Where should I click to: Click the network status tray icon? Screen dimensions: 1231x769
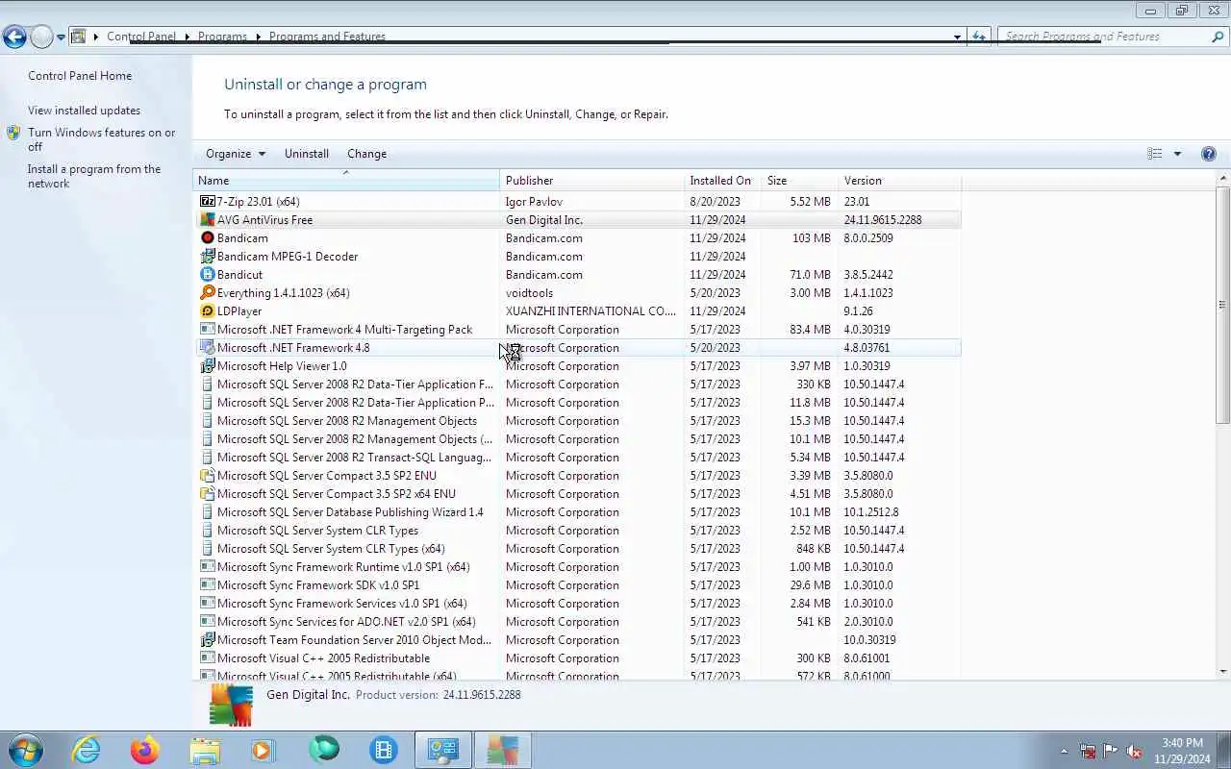tap(1088, 751)
